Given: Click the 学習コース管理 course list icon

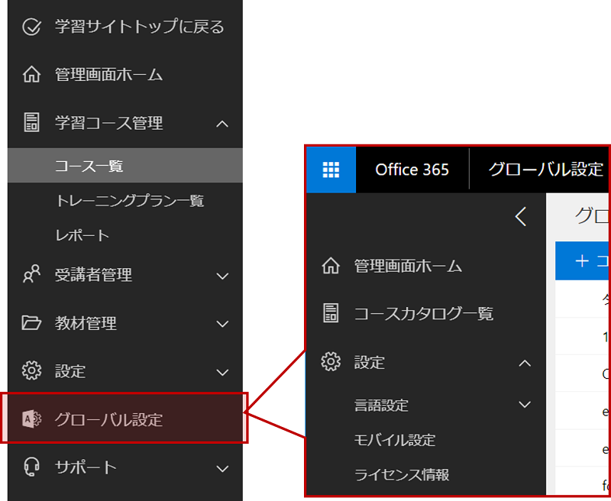Looking at the screenshot, I should pyautogui.click(x=31, y=122).
